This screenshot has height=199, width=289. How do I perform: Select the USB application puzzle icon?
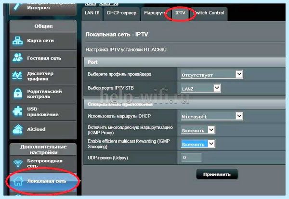click(17, 111)
